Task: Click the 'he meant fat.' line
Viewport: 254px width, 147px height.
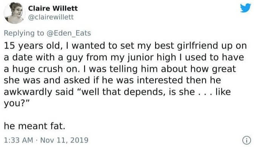Action: (x=34, y=126)
